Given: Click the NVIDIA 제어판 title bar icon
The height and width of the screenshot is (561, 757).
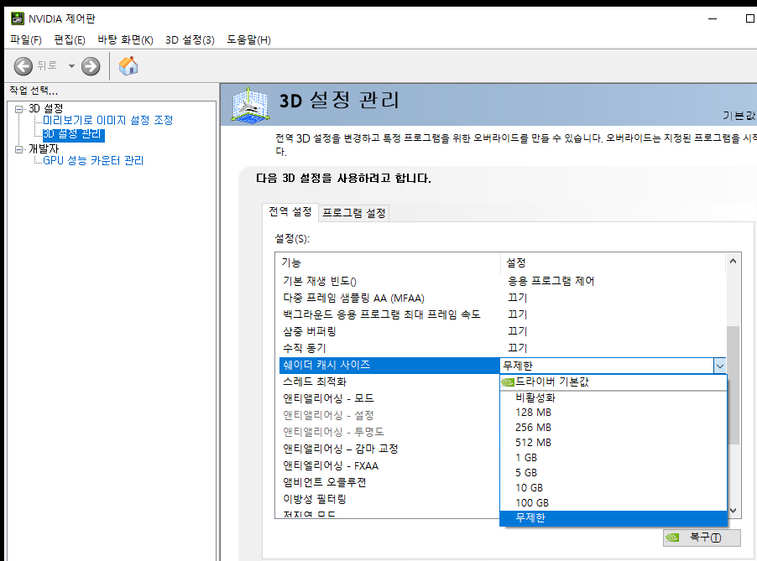Looking at the screenshot, I should pos(18,18).
